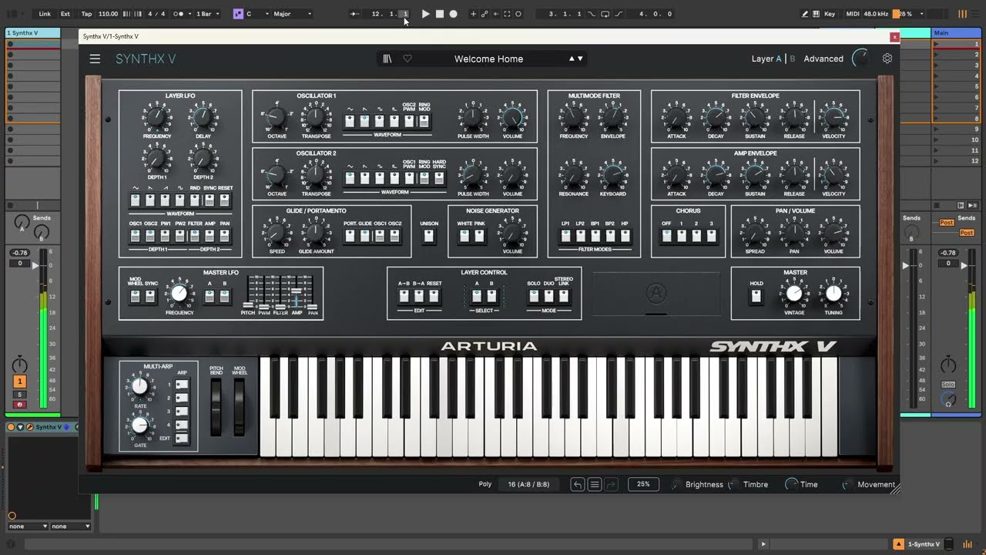Click the Master Tuning knob
The width and height of the screenshot is (986, 555).
(x=833, y=294)
